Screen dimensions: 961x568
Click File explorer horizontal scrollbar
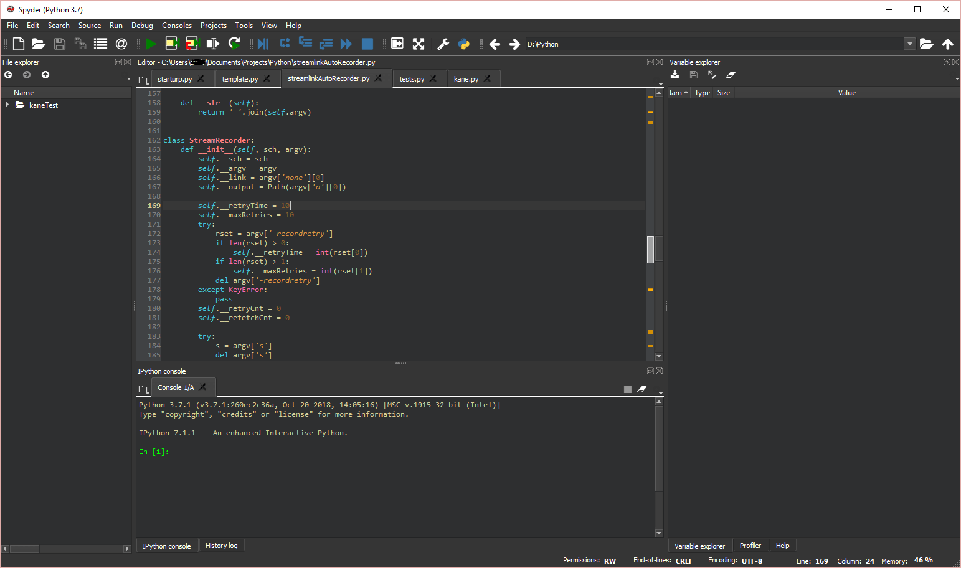(25, 549)
